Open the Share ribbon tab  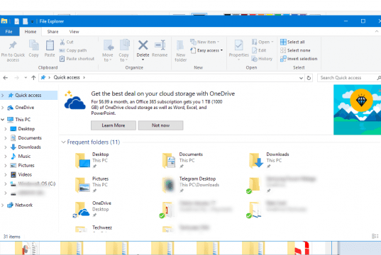coord(53,32)
